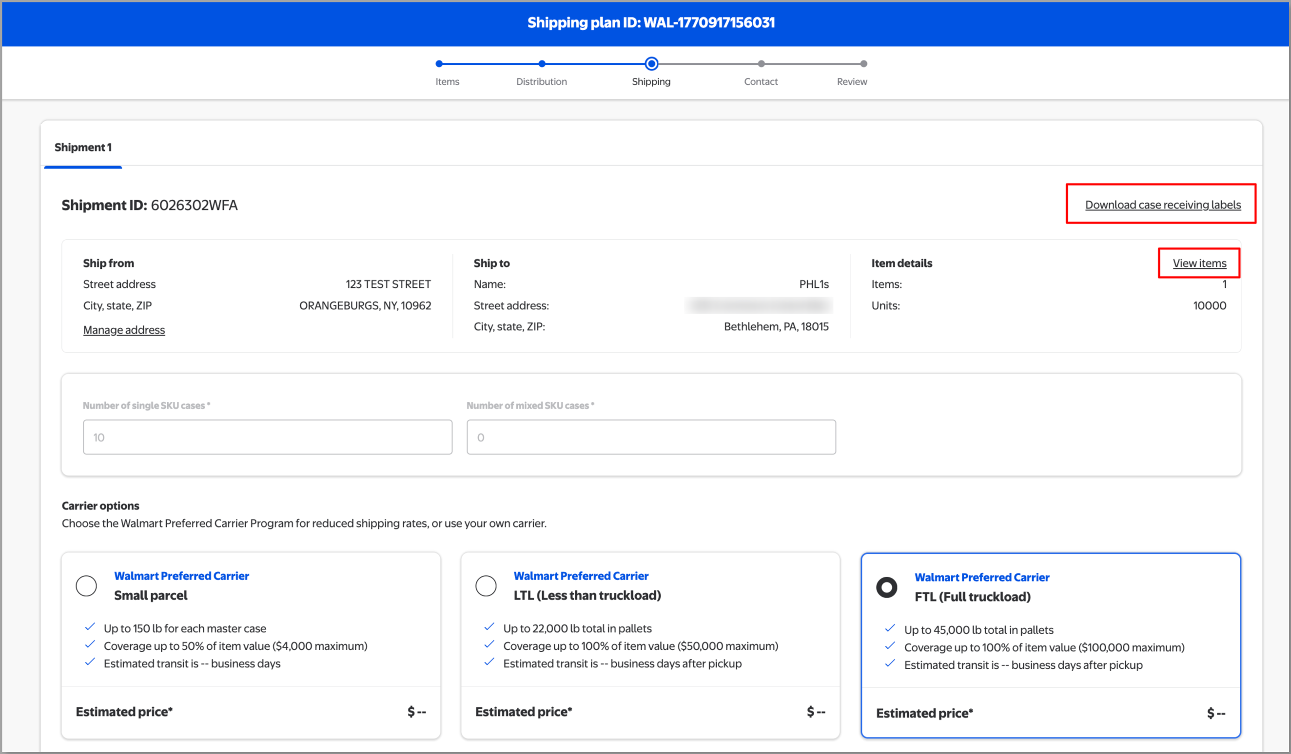Click the Number of mixed SKU cases field
Image resolution: width=1291 pixels, height=754 pixels.
(x=651, y=437)
